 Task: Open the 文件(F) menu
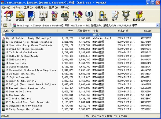(x=6, y=8)
